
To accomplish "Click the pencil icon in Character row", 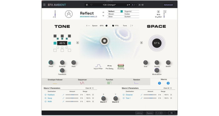I will pos(141,95).
